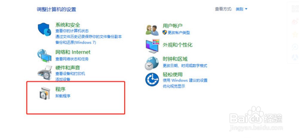Click the System and Security shield icon
Viewport: 299px width, 138px height.
tap(44, 29)
